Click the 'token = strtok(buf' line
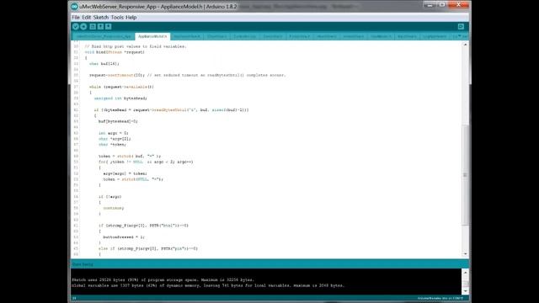 pyautogui.click(x=130, y=156)
